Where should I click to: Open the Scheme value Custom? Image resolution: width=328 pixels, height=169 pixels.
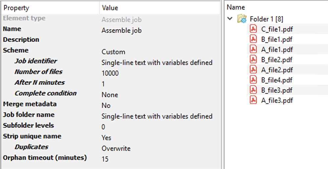click(x=113, y=52)
